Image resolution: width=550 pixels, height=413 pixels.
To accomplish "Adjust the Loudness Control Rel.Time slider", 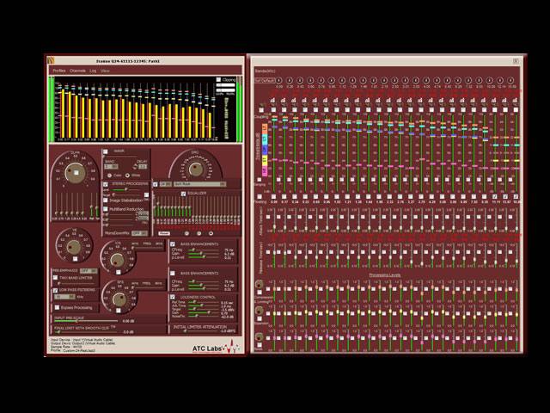I will (204, 302).
